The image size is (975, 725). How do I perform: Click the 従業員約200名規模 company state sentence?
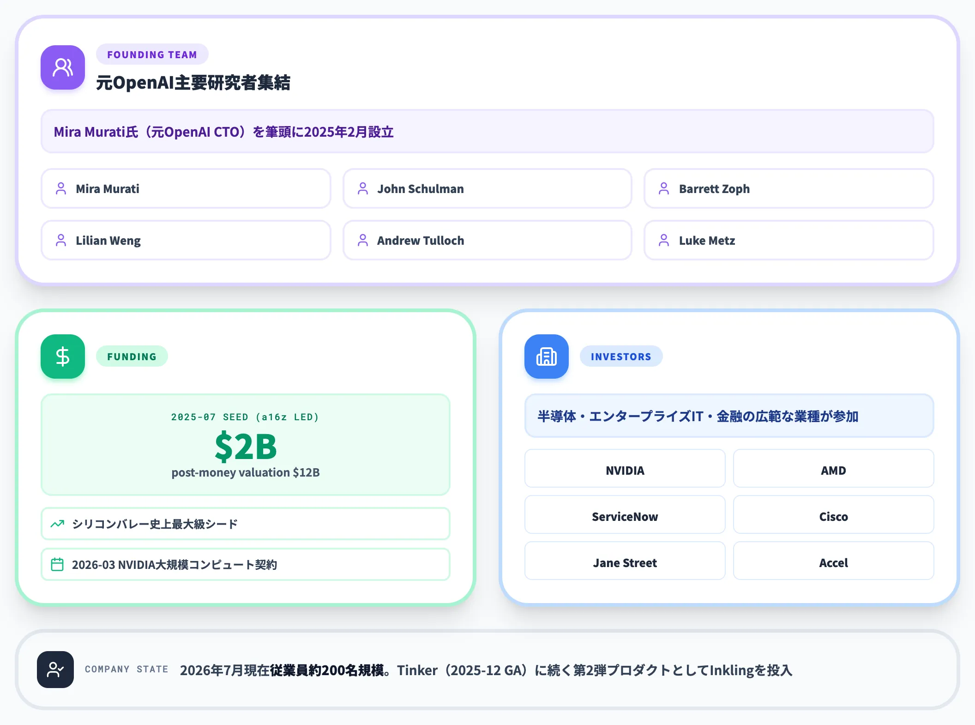tap(486, 670)
